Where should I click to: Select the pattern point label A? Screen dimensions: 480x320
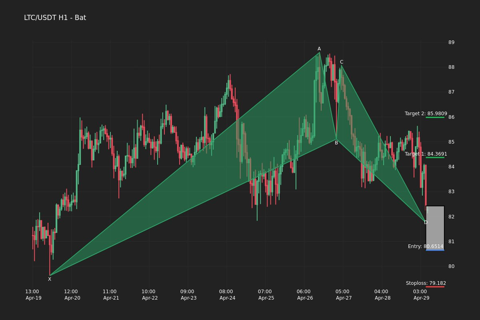(319, 49)
